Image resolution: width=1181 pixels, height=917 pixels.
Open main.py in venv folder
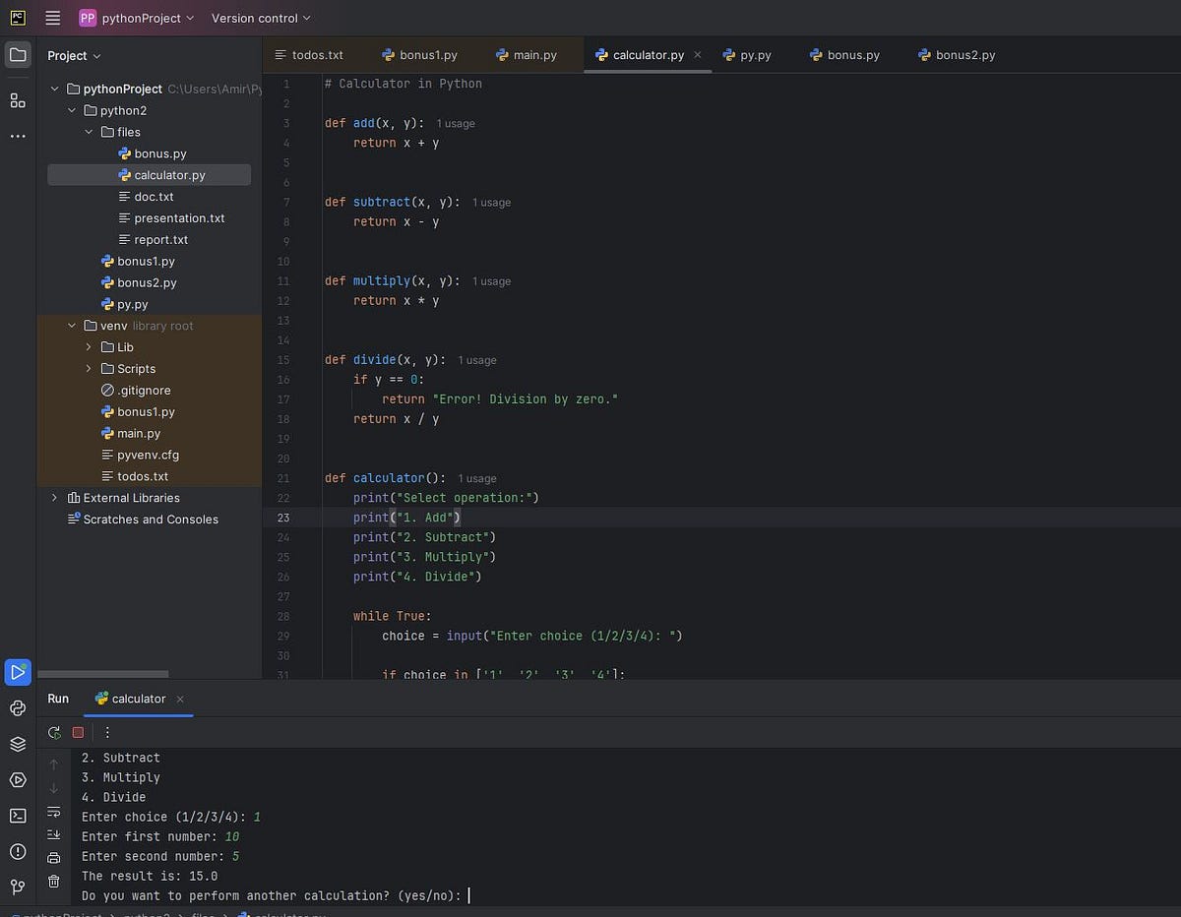pos(131,434)
